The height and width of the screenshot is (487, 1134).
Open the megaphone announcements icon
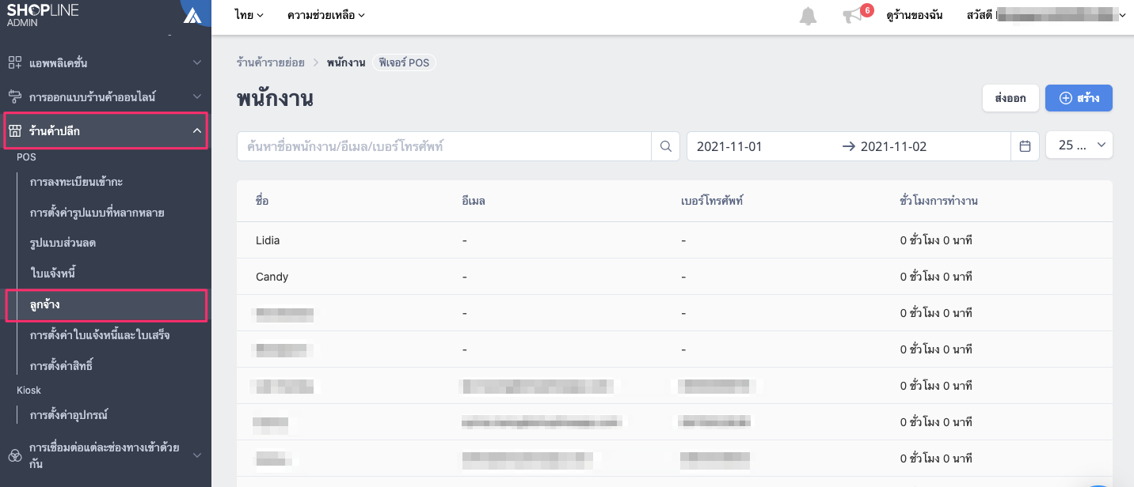(x=852, y=16)
